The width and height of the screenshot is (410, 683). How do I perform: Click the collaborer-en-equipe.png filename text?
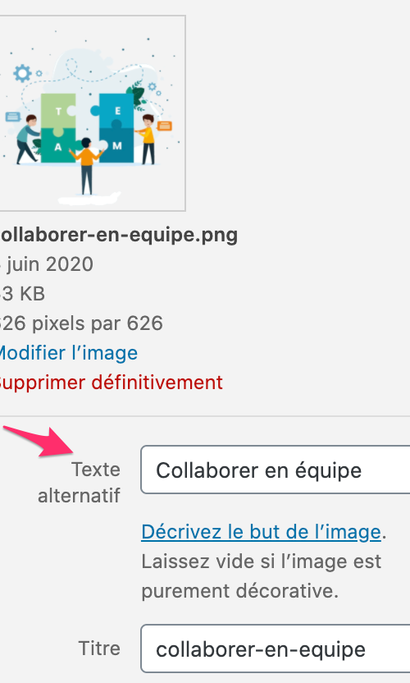coord(118,236)
